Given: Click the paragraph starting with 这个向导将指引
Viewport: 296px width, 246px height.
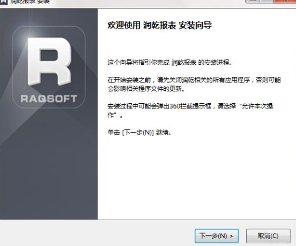Looking at the screenshot, I should [x=169, y=63].
